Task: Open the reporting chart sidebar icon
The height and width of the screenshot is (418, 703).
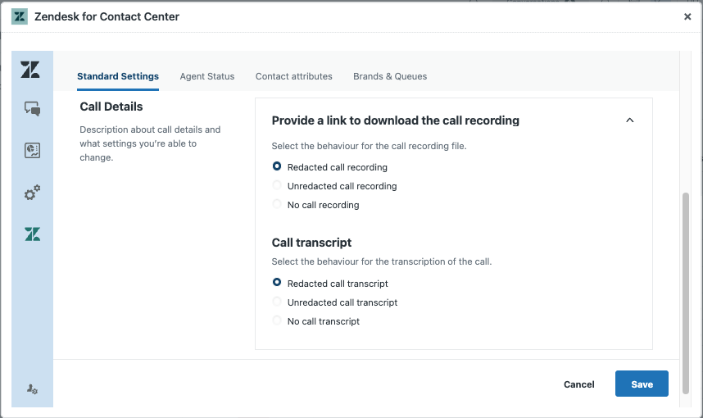Action: click(32, 150)
